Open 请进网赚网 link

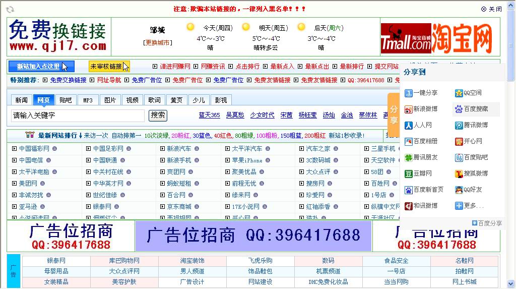click(175, 67)
